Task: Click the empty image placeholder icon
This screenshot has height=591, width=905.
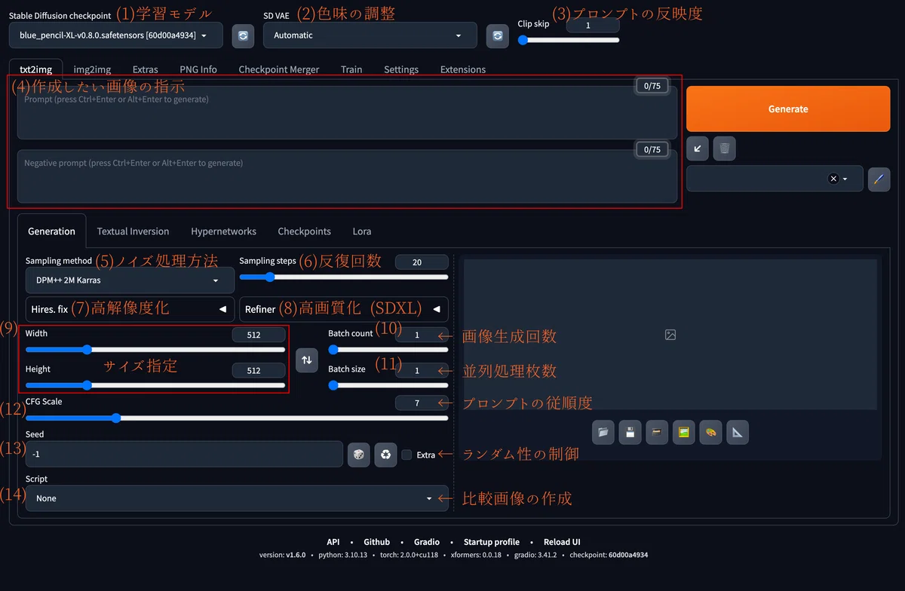Action: point(670,335)
